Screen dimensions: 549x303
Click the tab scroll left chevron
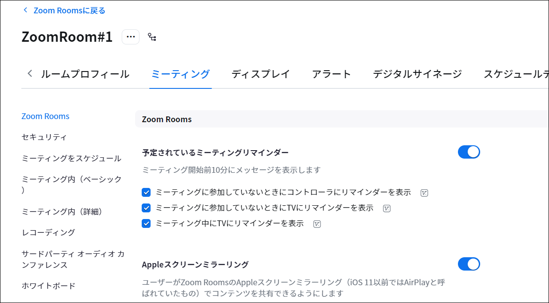(x=30, y=74)
